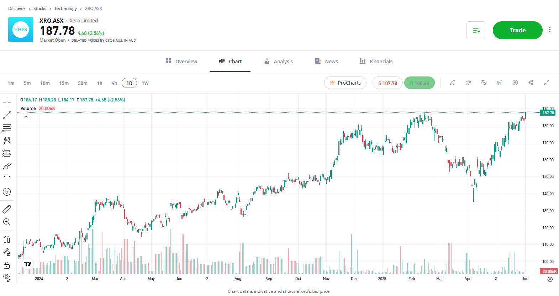Select the 4h timeframe
559x296 pixels.
[x=114, y=83]
